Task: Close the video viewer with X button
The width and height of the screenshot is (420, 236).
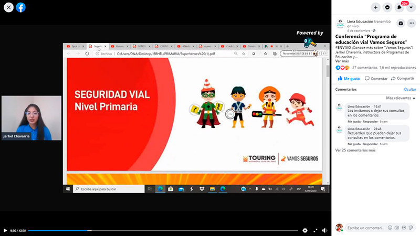Action: pos(8,7)
